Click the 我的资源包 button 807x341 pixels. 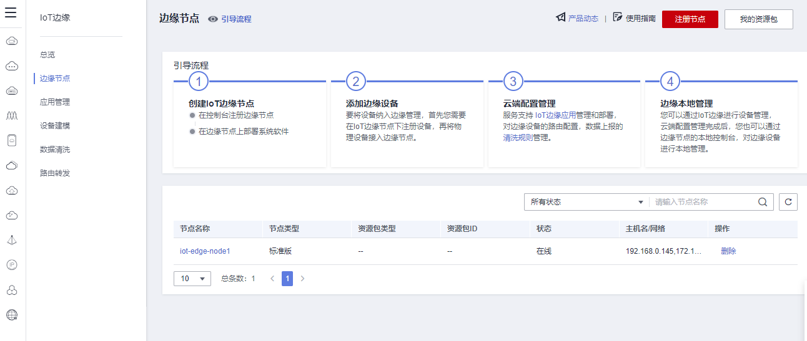tap(758, 19)
